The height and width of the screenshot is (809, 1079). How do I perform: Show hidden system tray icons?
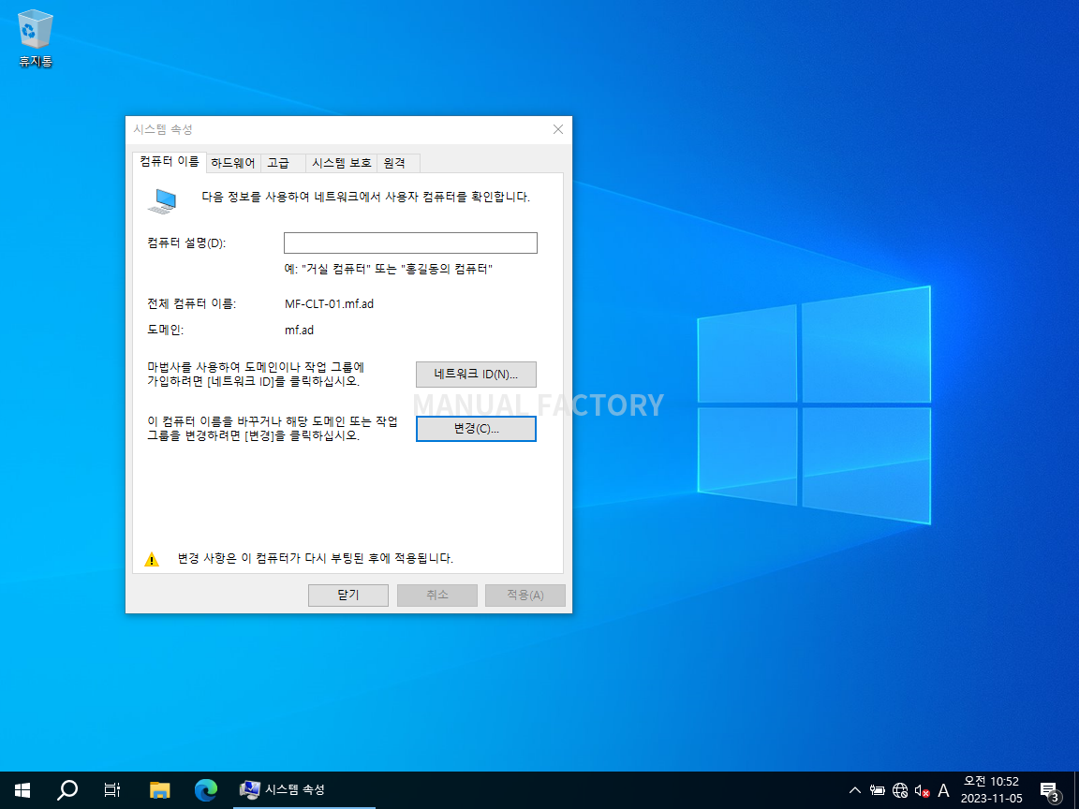pyautogui.click(x=854, y=790)
